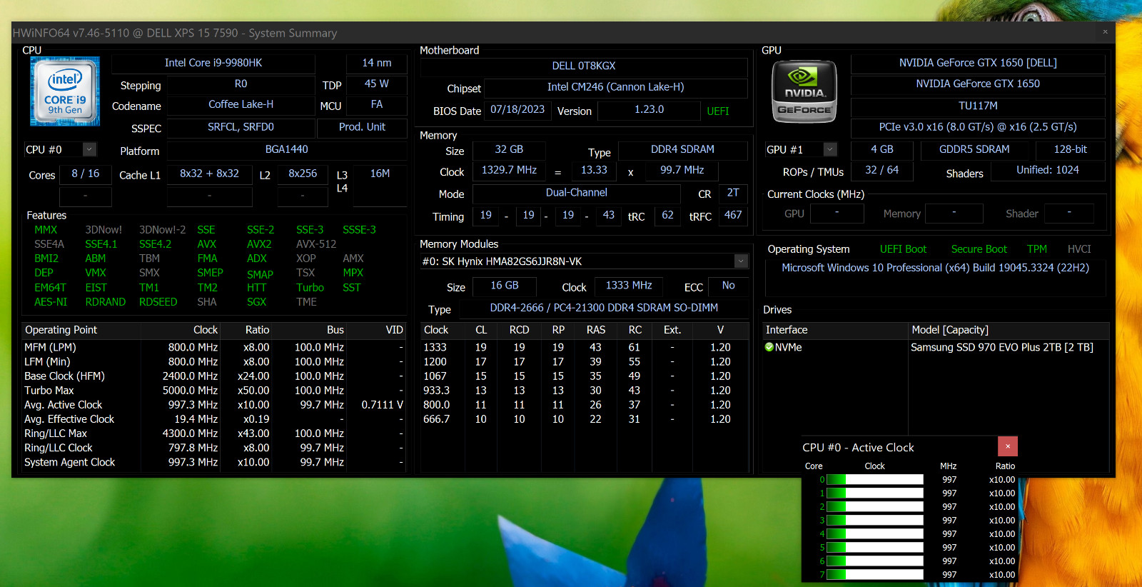Expand the SK Hynix memory module dropdown

pyautogui.click(x=741, y=261)
